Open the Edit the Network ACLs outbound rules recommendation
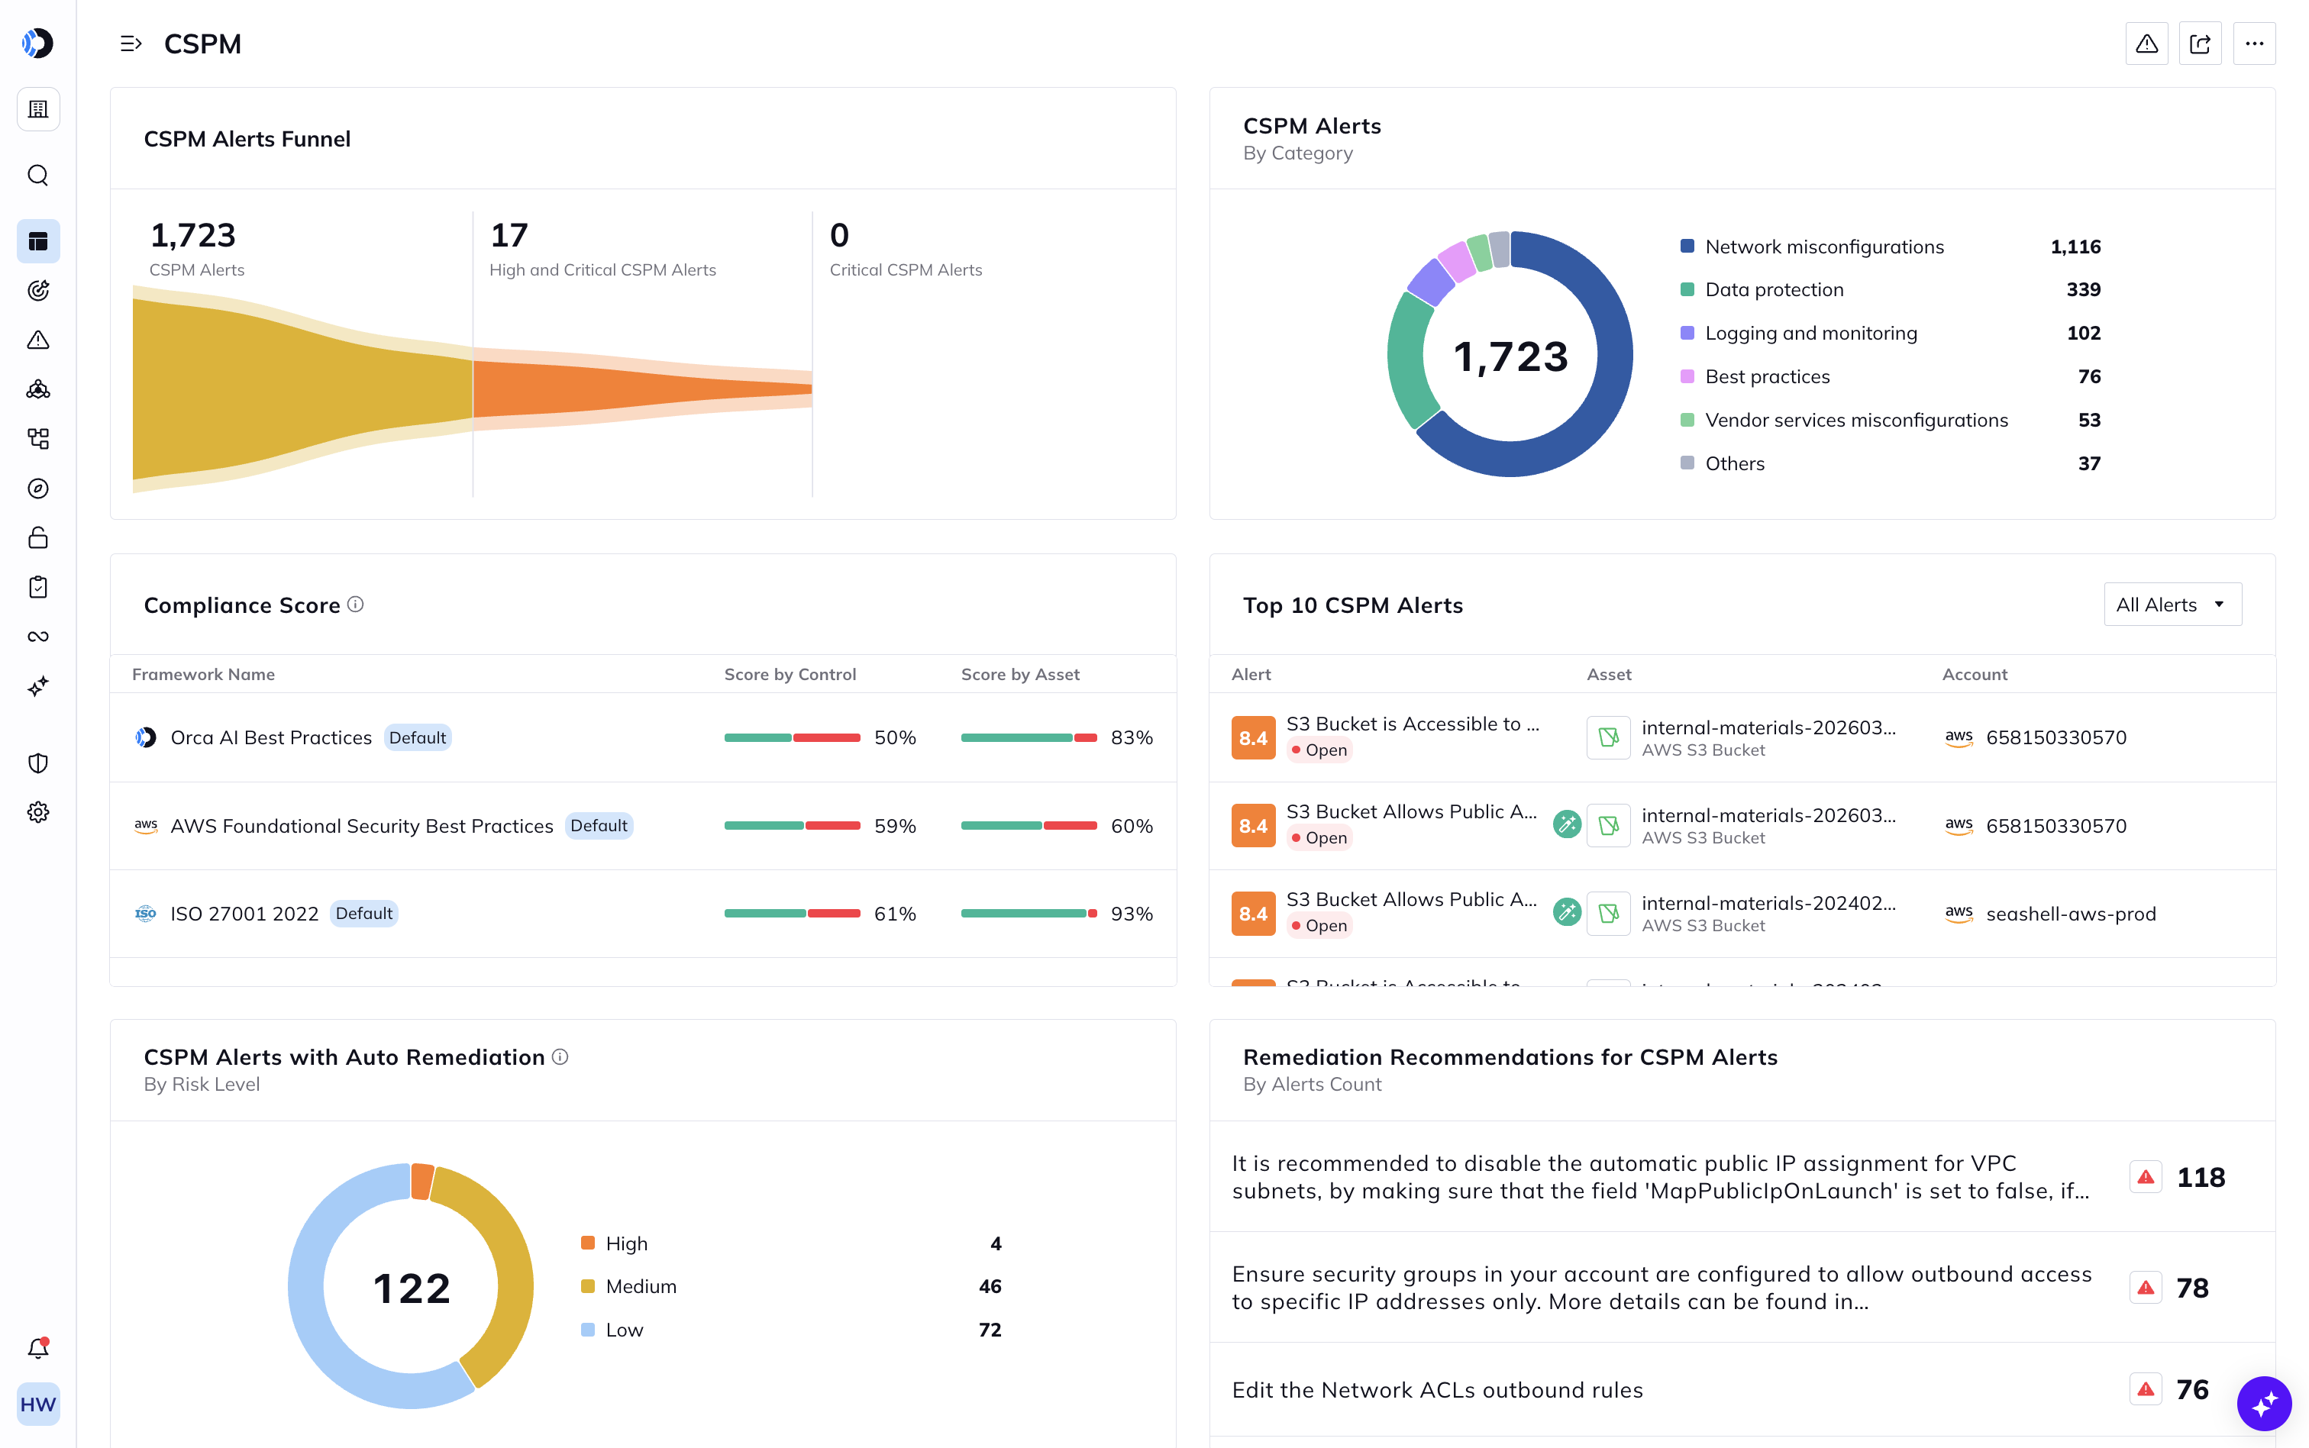 click(1742, 1389)
